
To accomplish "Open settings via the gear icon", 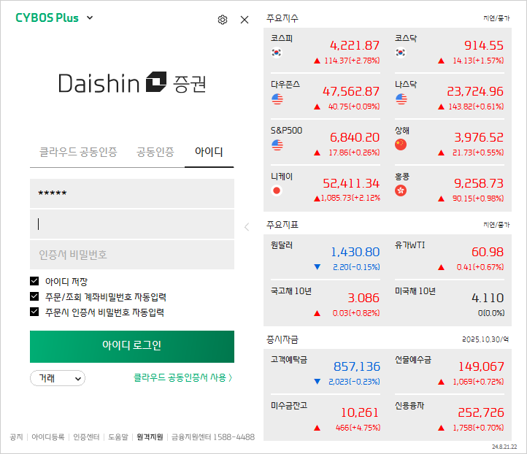I will (223, 20).
